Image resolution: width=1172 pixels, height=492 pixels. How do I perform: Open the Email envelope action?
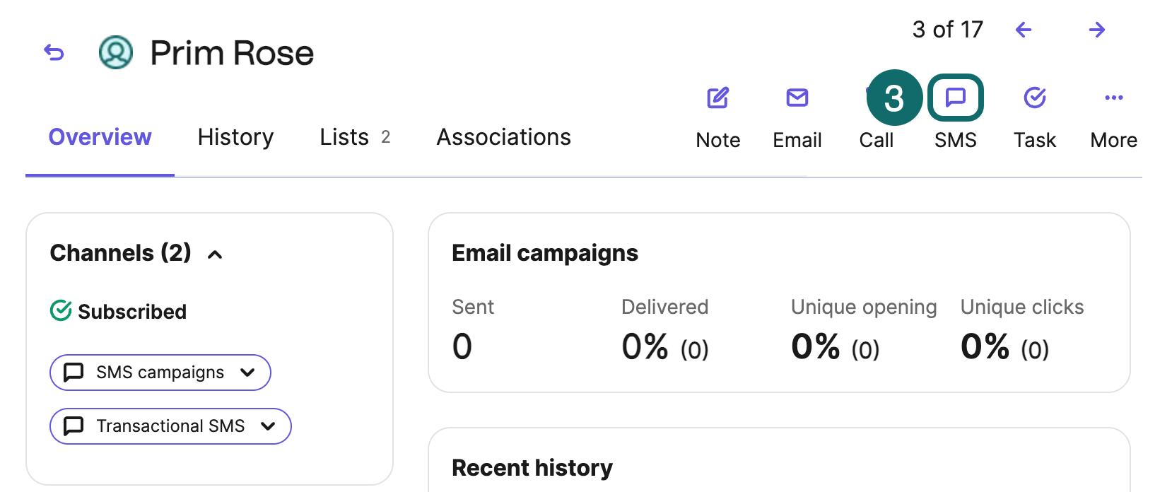[797, 98]
